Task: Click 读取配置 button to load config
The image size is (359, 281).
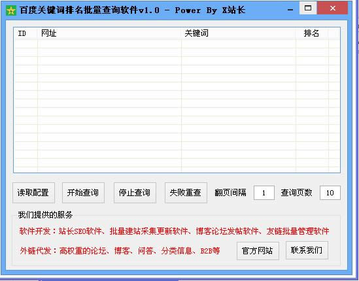Action: 33,193
